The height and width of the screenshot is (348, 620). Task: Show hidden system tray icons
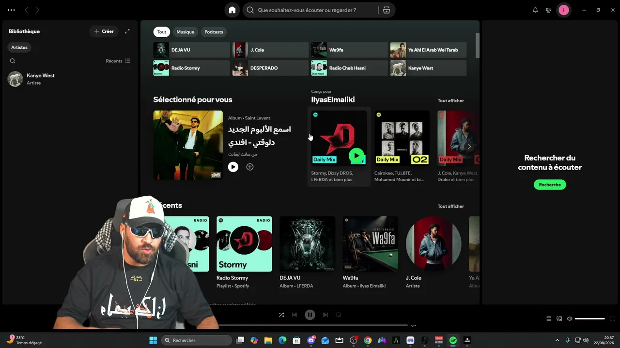[557, 340]
